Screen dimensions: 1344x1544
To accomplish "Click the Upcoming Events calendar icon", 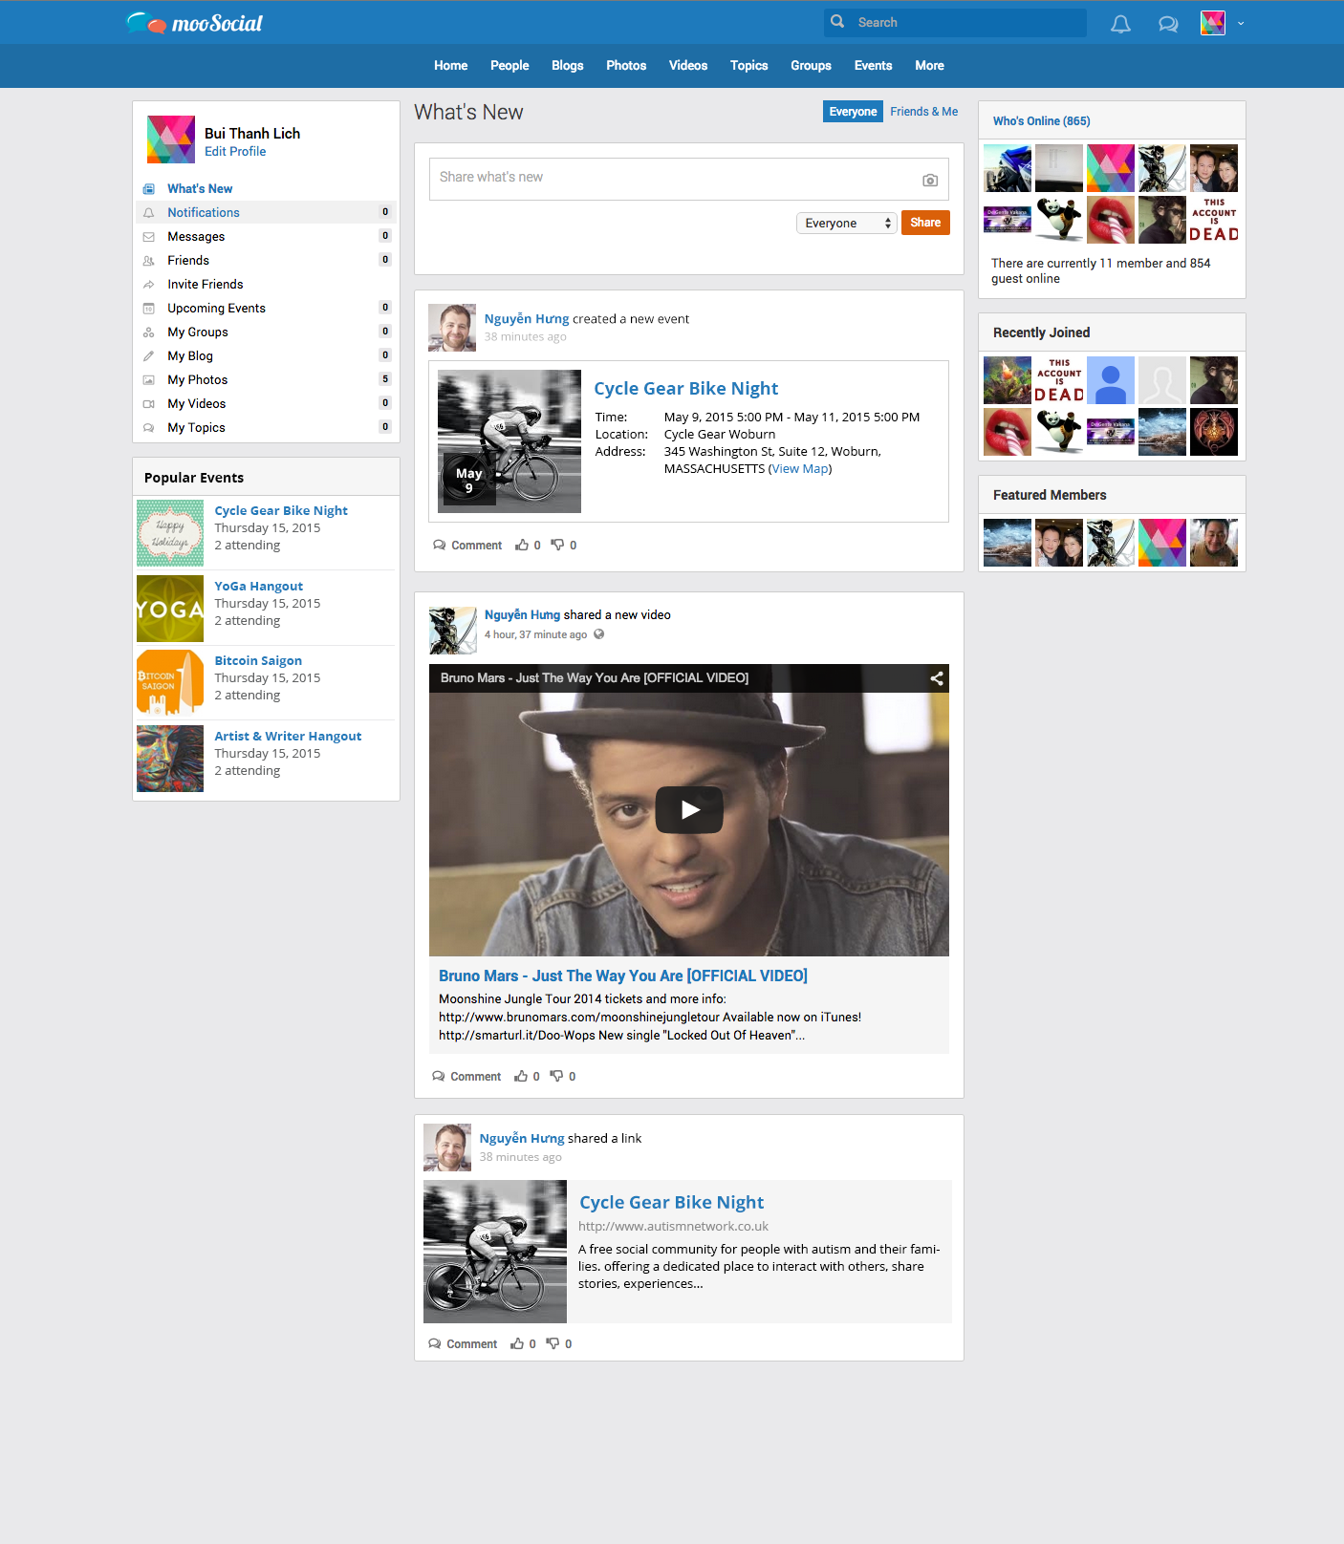I will [148, 309].
